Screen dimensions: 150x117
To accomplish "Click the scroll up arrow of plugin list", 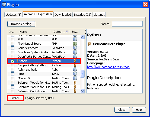I will [x=82, y=37].
